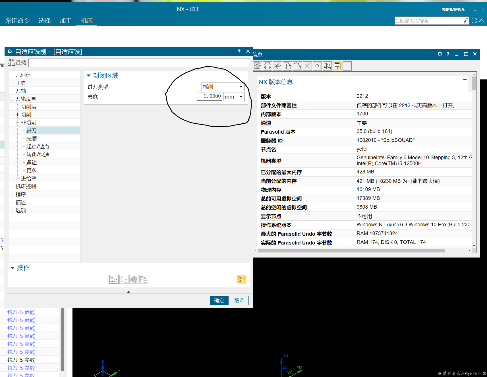The height and width of the screenshot is (377, 487).
Task: Collapse the 封闭区域 section
Action: tap(88, 75)
